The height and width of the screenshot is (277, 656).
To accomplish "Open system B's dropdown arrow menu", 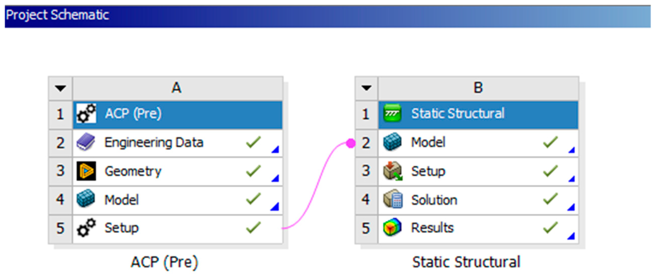I will [x=366, y=88].
